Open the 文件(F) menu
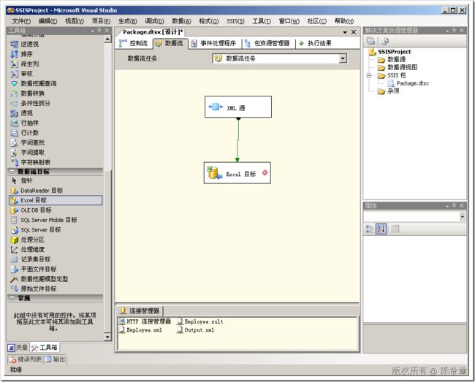The width and height of the screenshot is (475, 382). tap(21, 21)
